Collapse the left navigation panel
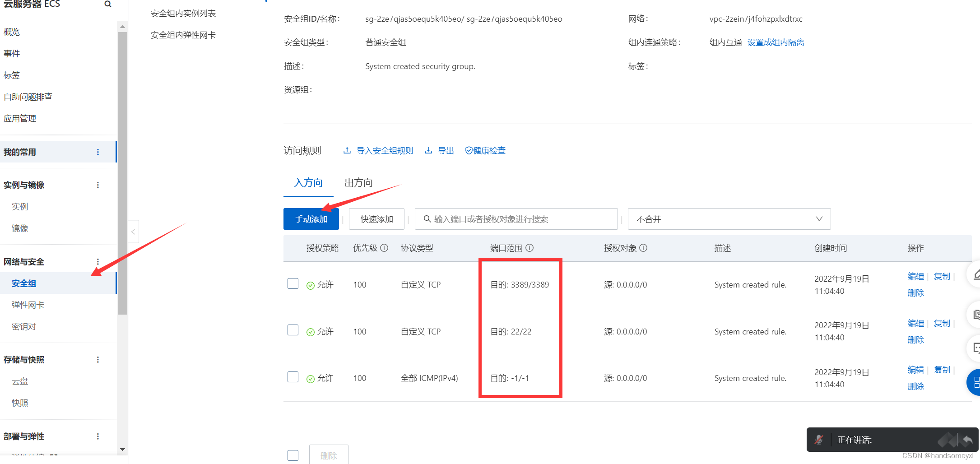 pyautogui.click(x=133, y=231)
